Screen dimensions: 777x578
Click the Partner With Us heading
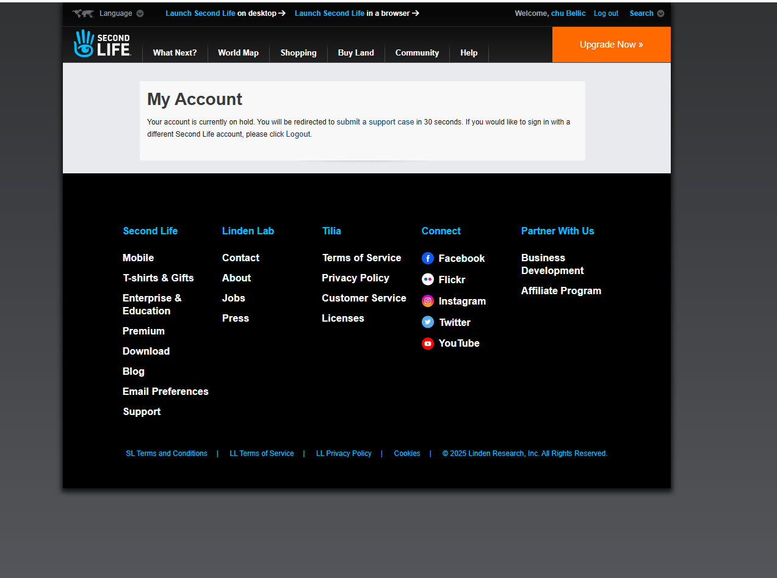point(557,231)
